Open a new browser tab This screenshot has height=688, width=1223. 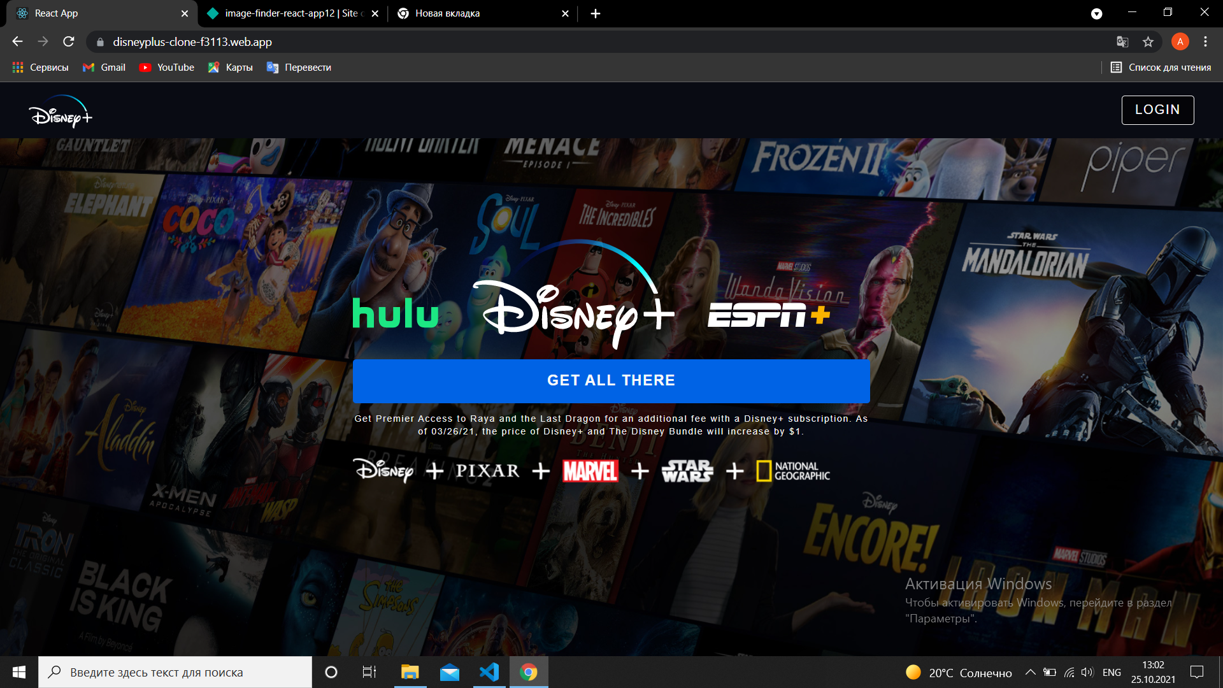click(596, 13)
